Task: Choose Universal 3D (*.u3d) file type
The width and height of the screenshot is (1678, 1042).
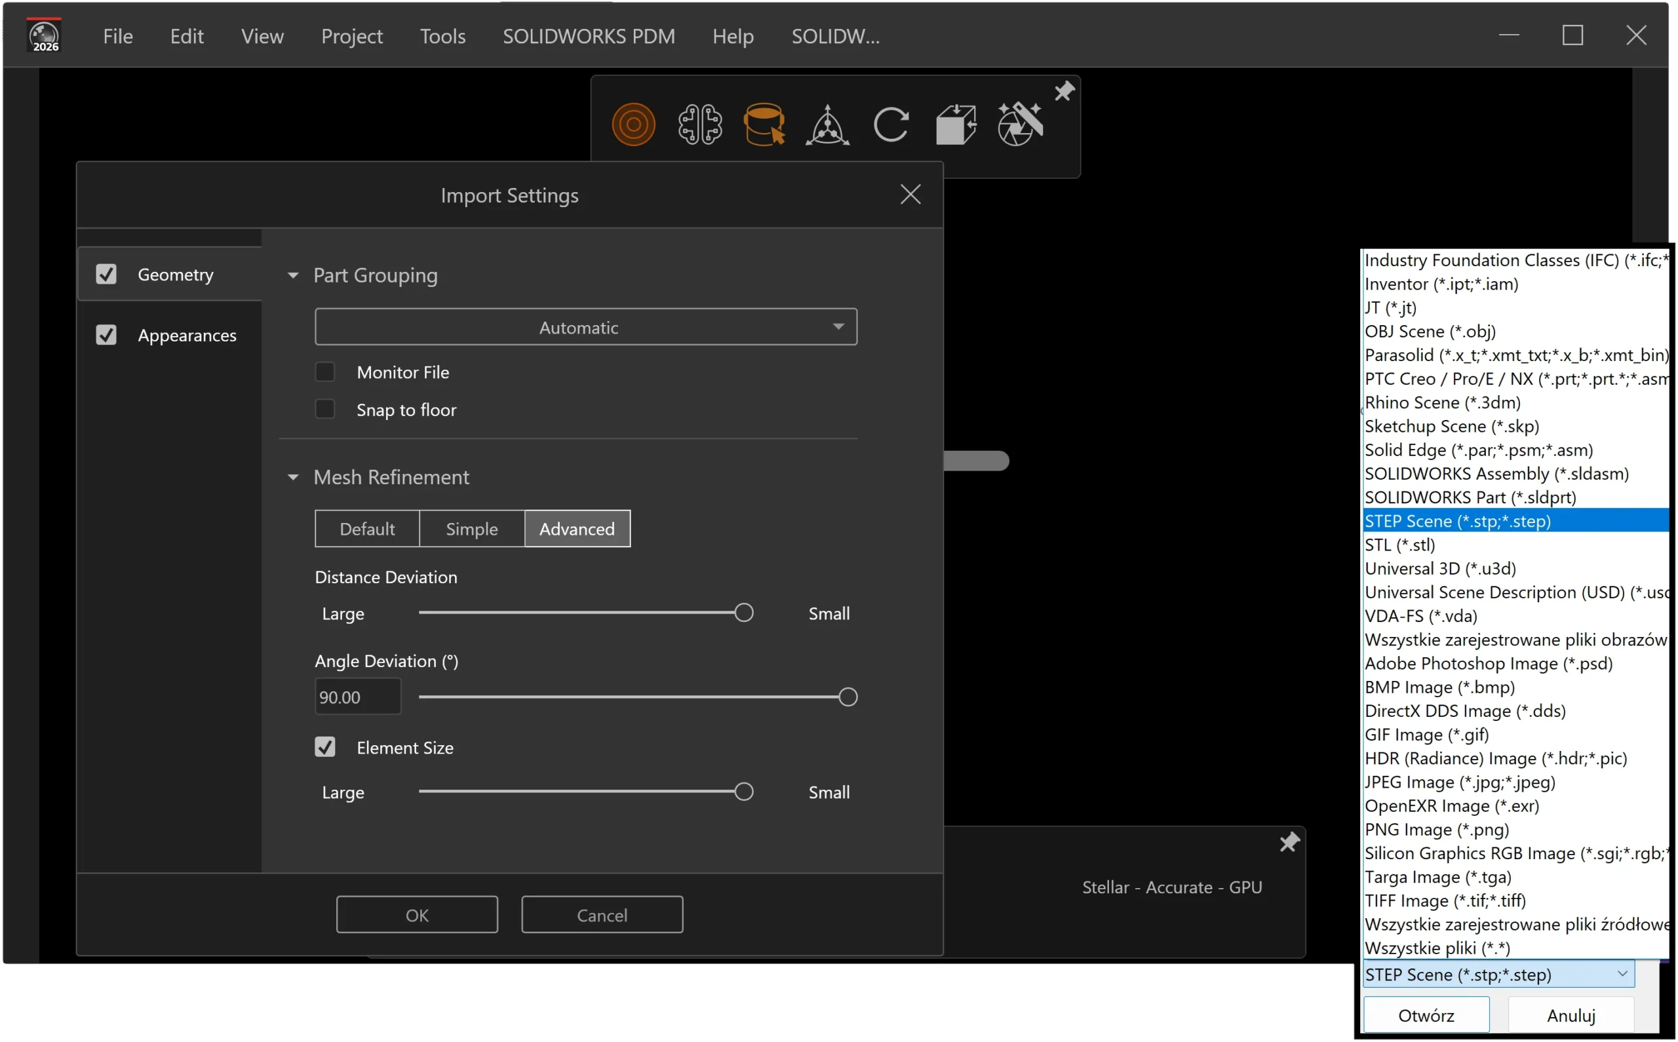Action: [x=1516, y=569]
